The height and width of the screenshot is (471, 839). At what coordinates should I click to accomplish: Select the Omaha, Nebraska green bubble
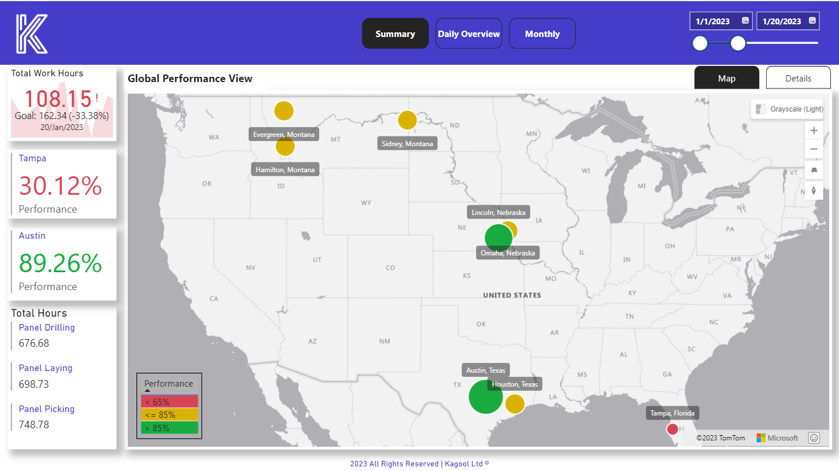(x=498, y=238)
